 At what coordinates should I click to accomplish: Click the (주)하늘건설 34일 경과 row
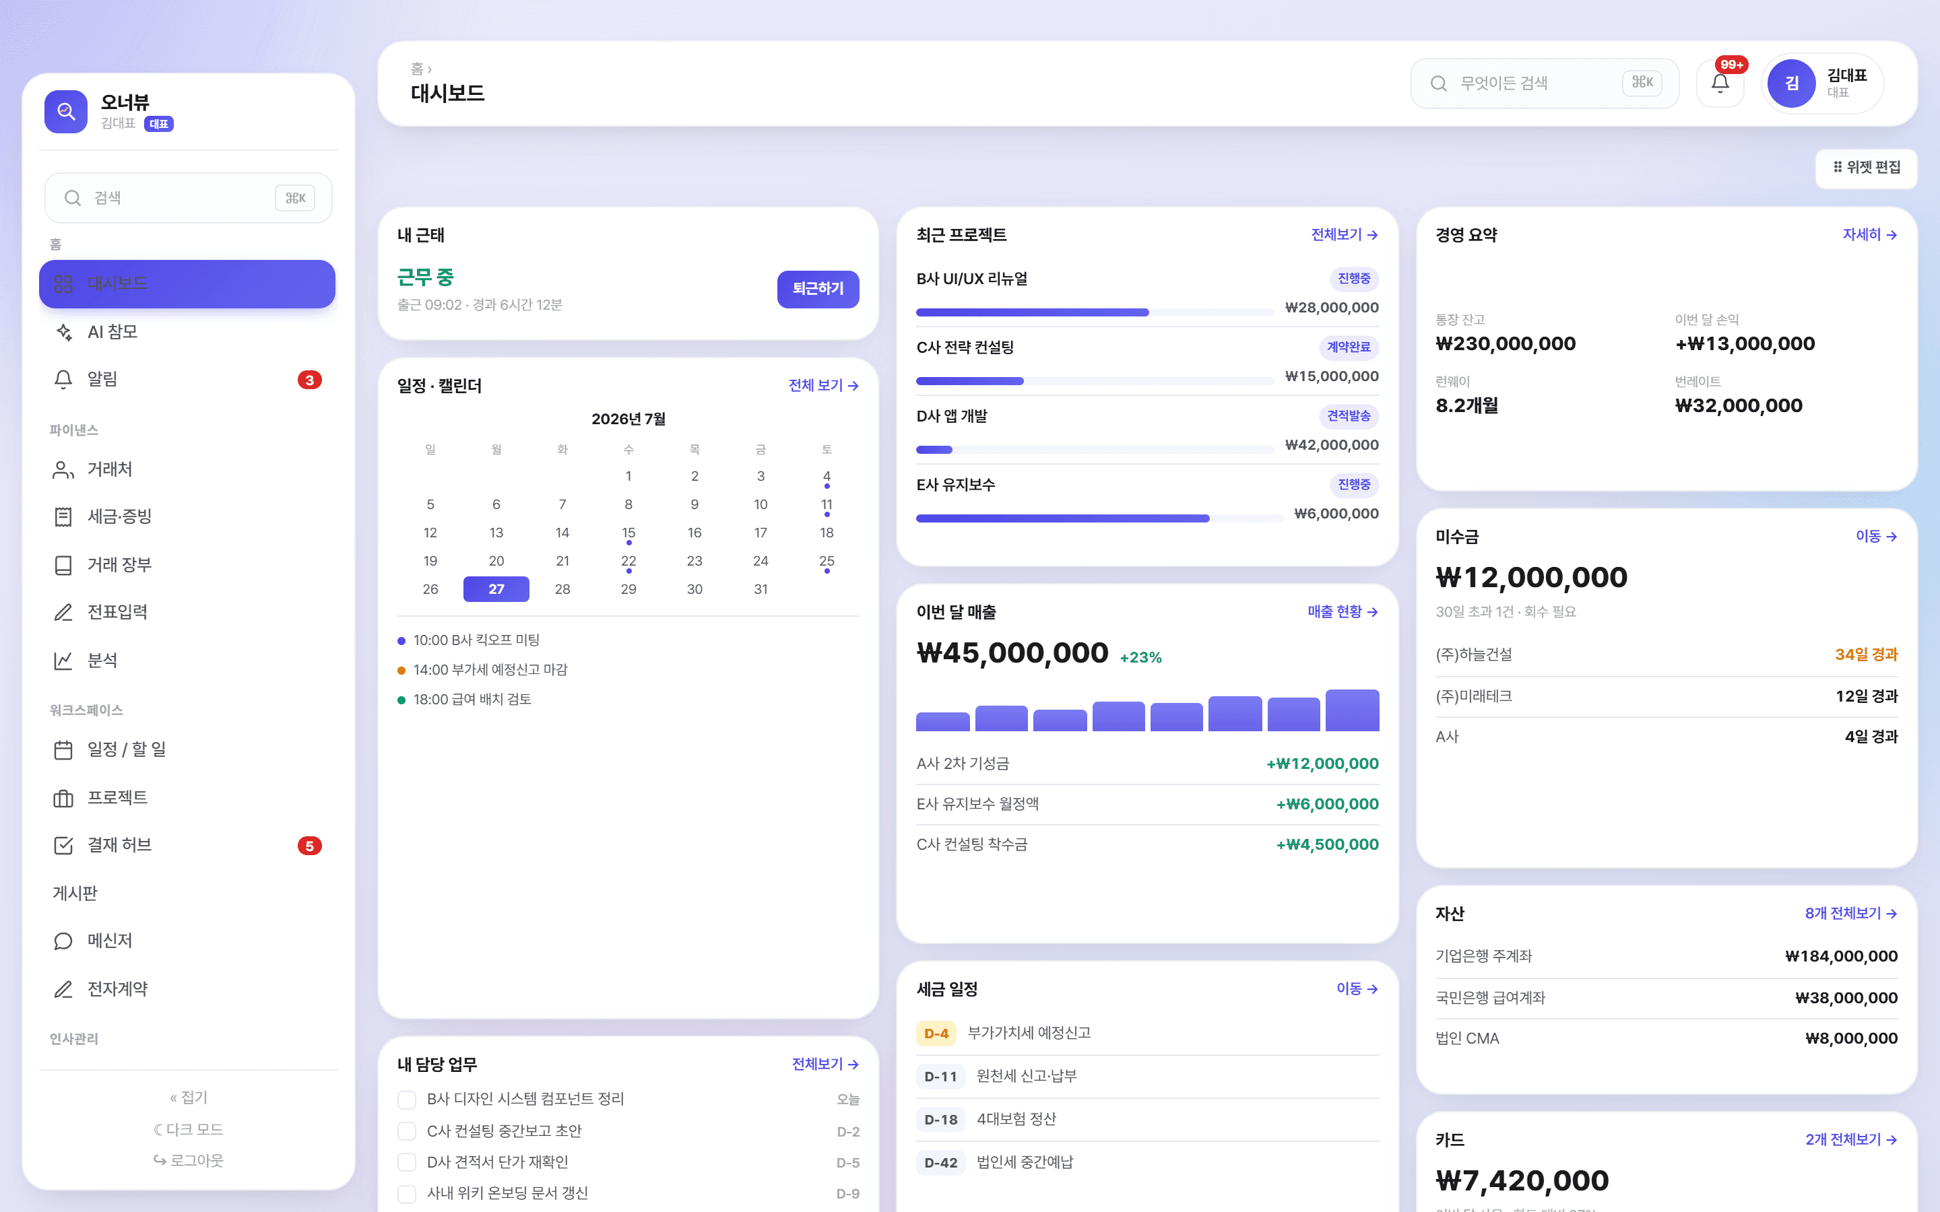pos(1667,655)
